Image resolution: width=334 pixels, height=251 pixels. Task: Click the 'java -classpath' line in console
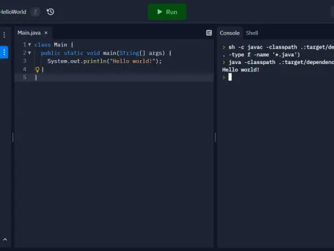[278, 62]
